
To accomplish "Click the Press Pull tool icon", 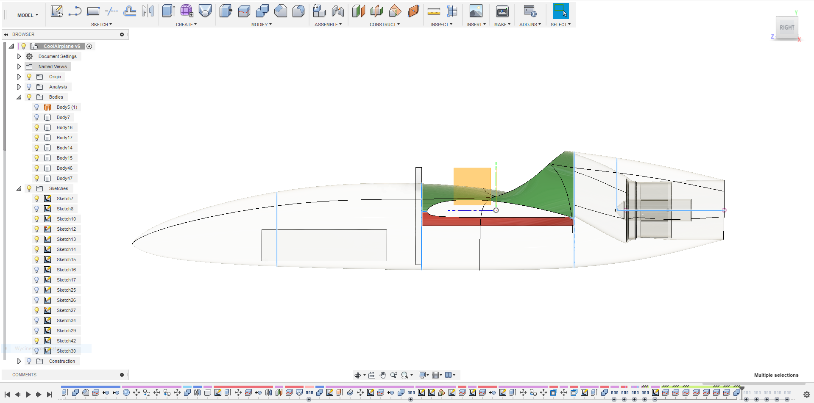I will click(226, 11).
